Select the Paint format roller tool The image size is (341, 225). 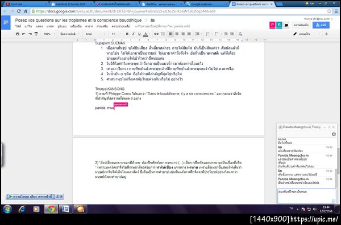36,34
